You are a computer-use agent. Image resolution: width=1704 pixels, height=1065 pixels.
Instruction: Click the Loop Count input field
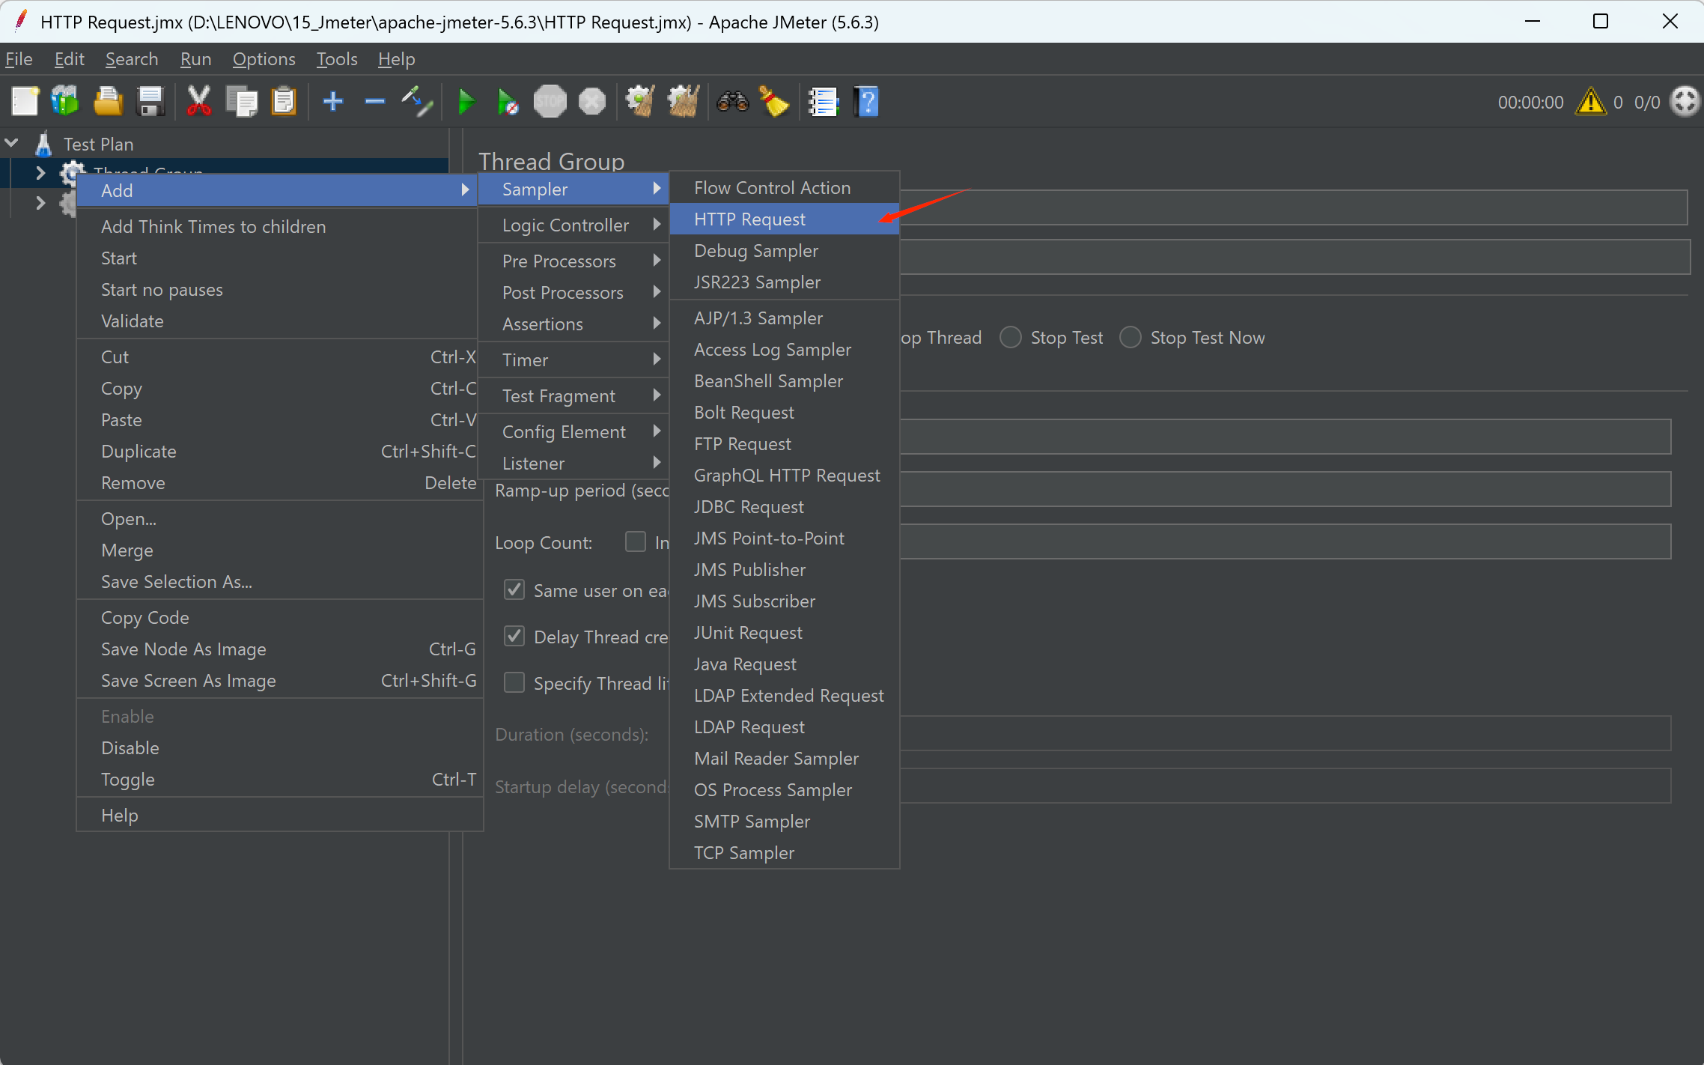[1285, 541]
